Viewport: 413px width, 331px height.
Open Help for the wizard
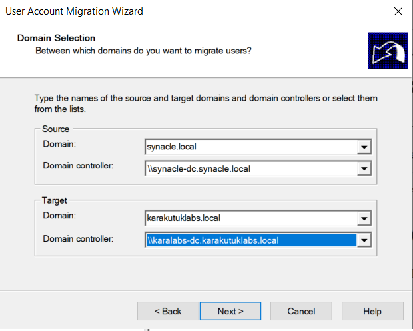point(372,311)
